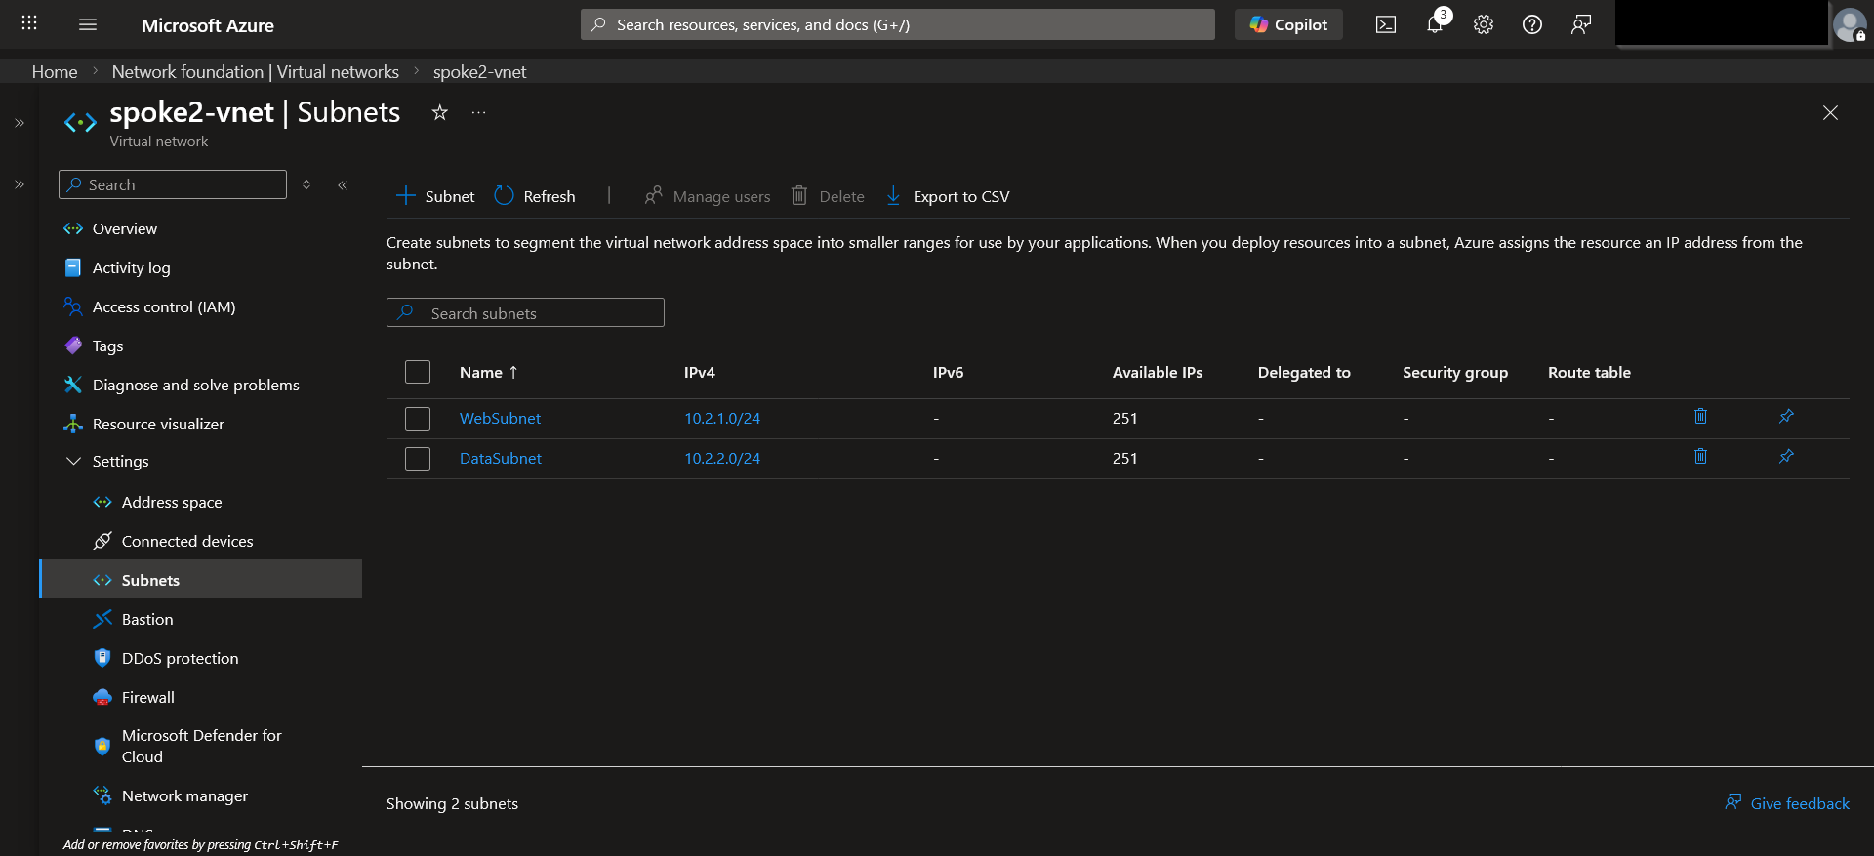
Task: Delete DataSubnet using its trash icon
Action: 1700,456
